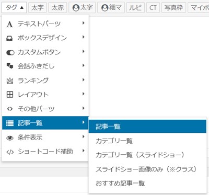Screen dimensions: 209x195
Task: Expand the テキストパーツ submenu arrow
Action: (x=84, y=23)
